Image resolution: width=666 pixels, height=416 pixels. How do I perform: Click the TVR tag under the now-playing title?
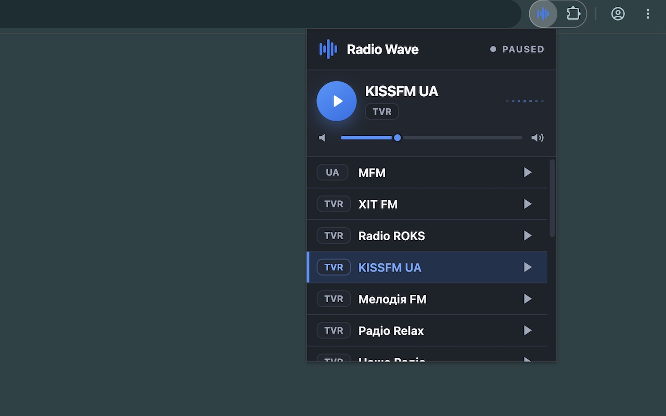point(382,112)
